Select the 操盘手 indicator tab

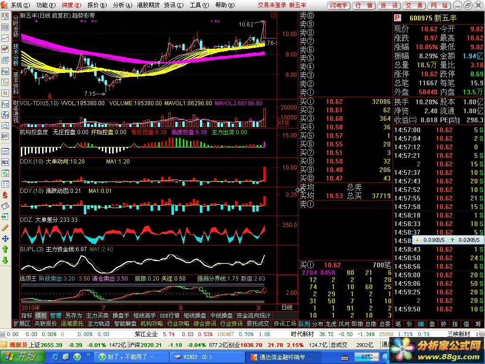coord(121,316)
